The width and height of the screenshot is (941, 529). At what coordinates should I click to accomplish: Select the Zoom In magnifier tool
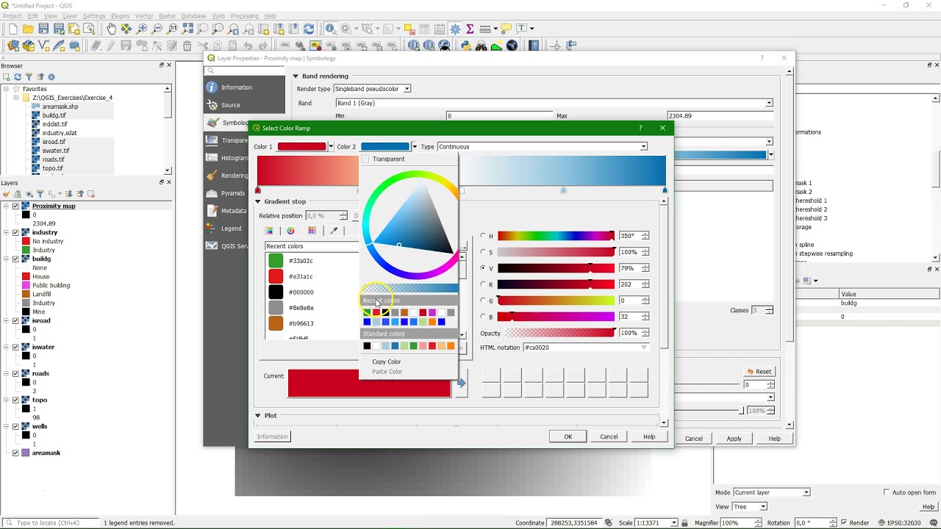pyautogui.click(x=142, y=29)
